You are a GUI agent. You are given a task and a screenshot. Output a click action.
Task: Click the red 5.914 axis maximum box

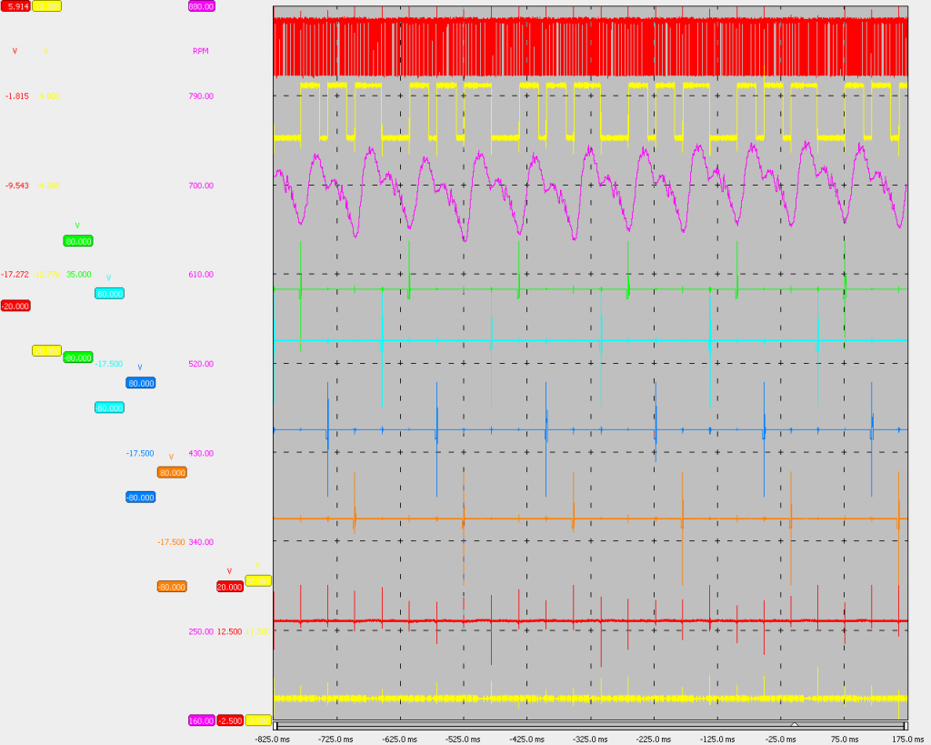click(15, 6)
